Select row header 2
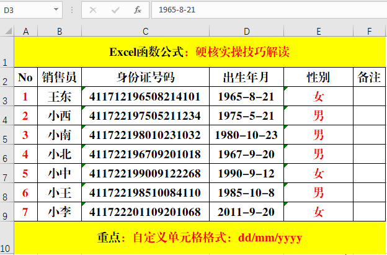The image size is (387, 255). pyautogui.click(x=7, y=77)
